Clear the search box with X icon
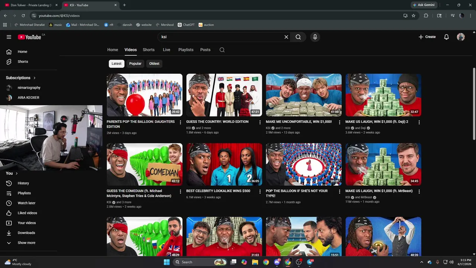Image resolution: width=476 pixels, height=268 pixels. tap(286, 37)
